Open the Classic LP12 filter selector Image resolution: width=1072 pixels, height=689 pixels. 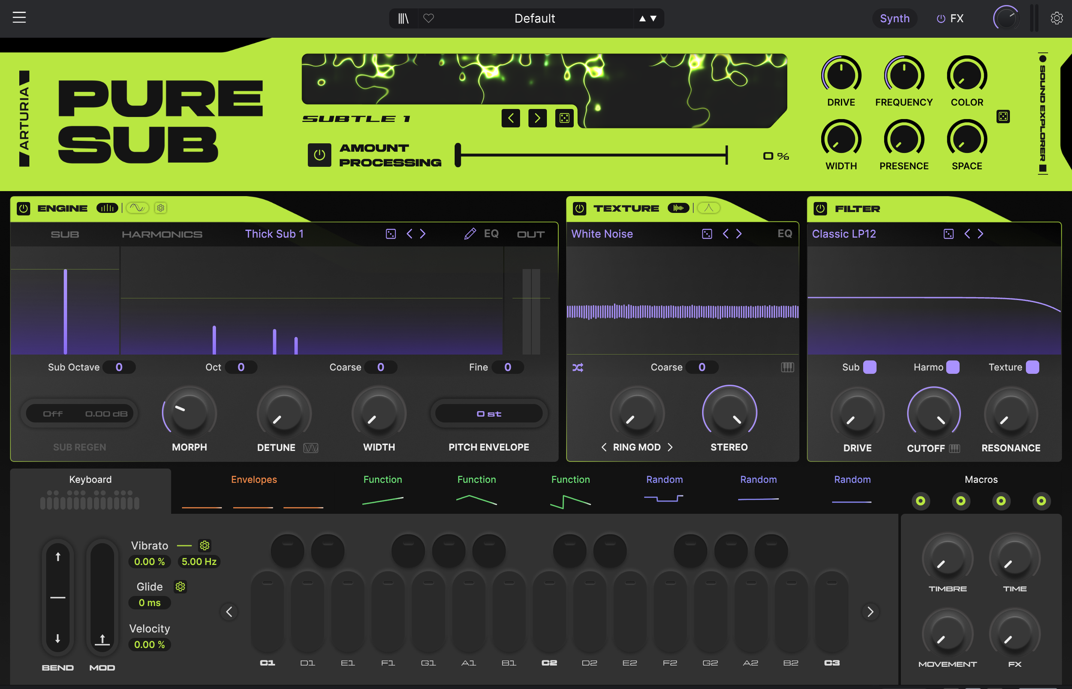[844, 234]
